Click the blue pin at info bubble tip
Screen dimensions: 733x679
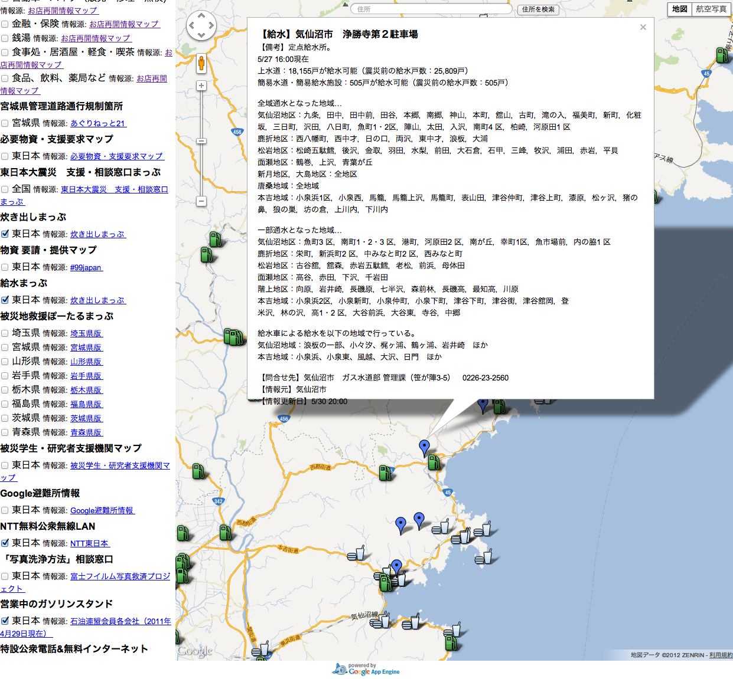click(x=424, y=447)
